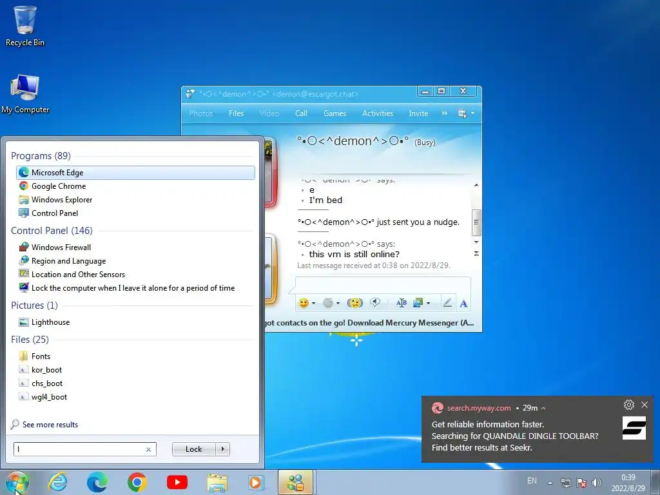Grab the chat history scrollbar thumb
Image resolution: width=660 pixels, height=495 pixels.
pyautogui.click(x=476, y=222)
